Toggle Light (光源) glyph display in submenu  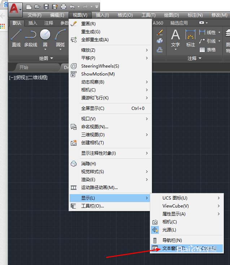(187, 230)
